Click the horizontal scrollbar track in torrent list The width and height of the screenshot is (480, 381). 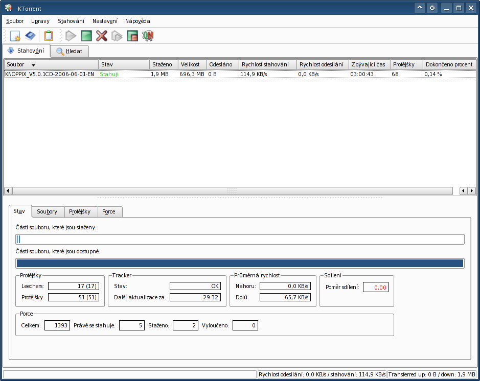233,191
